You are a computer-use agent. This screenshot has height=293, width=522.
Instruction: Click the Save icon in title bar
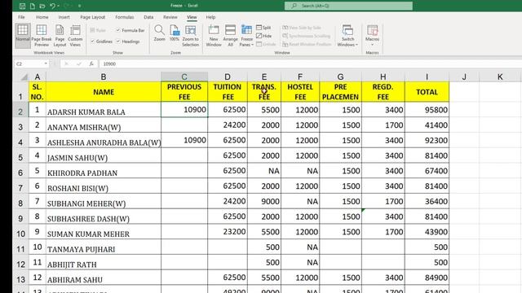click(x=22, y=6)
